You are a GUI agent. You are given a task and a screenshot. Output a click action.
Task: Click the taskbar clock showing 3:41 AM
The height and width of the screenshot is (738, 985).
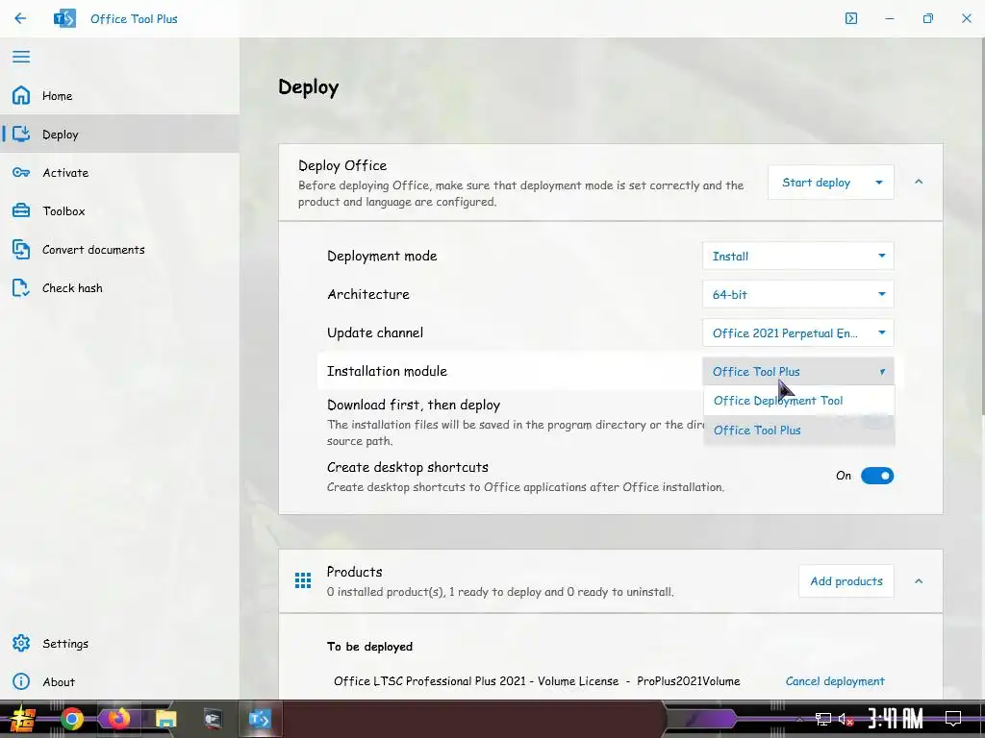point(896,719)
